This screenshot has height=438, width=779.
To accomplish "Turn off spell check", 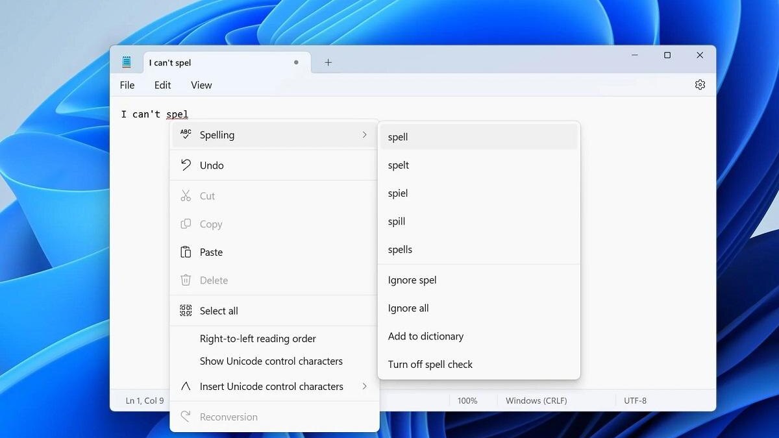I will coord(430,365).
